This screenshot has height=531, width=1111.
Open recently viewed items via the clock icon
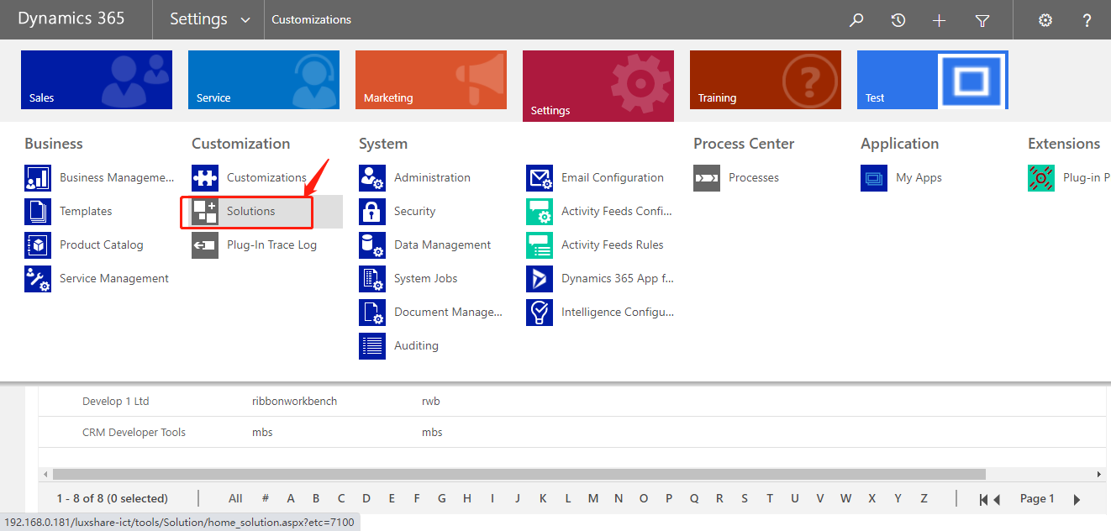pyautogui.click(x=898, y=19)
